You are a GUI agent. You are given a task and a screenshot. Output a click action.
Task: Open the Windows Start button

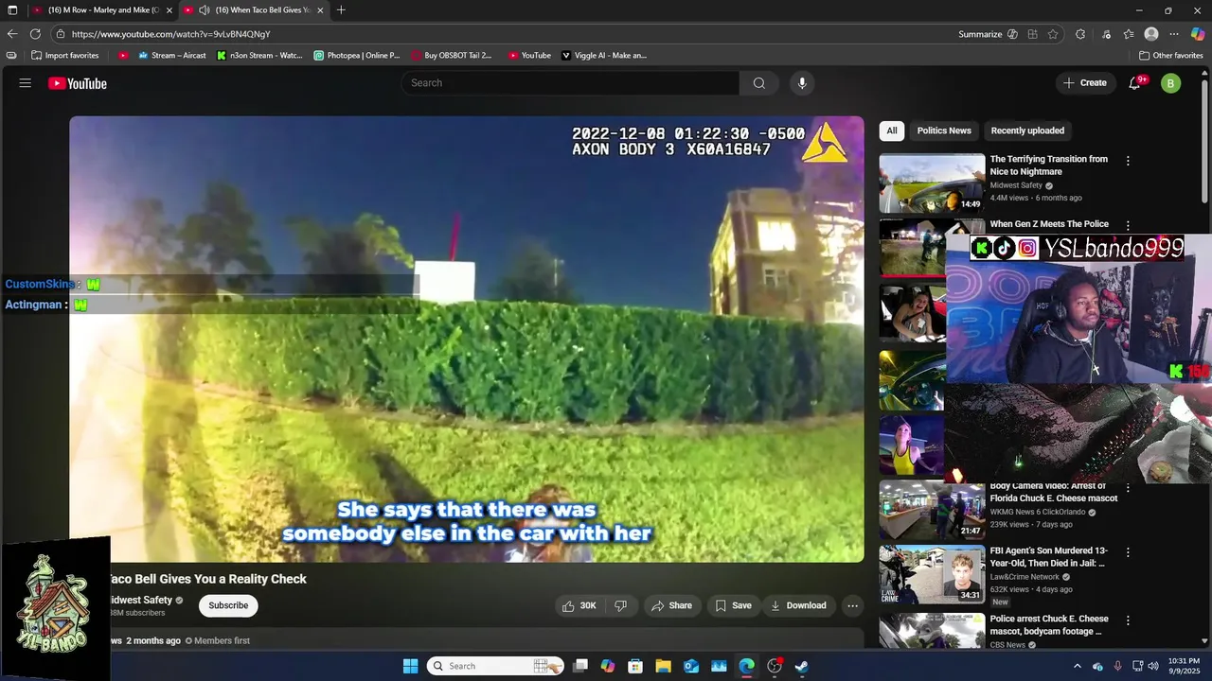pyautogui.click(x=410, y=666)
